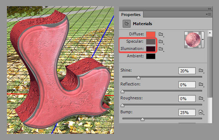Click the Properties panel scroll-up arrow
The width and height of the screenshot is (219, 140).
click(210, 33)
